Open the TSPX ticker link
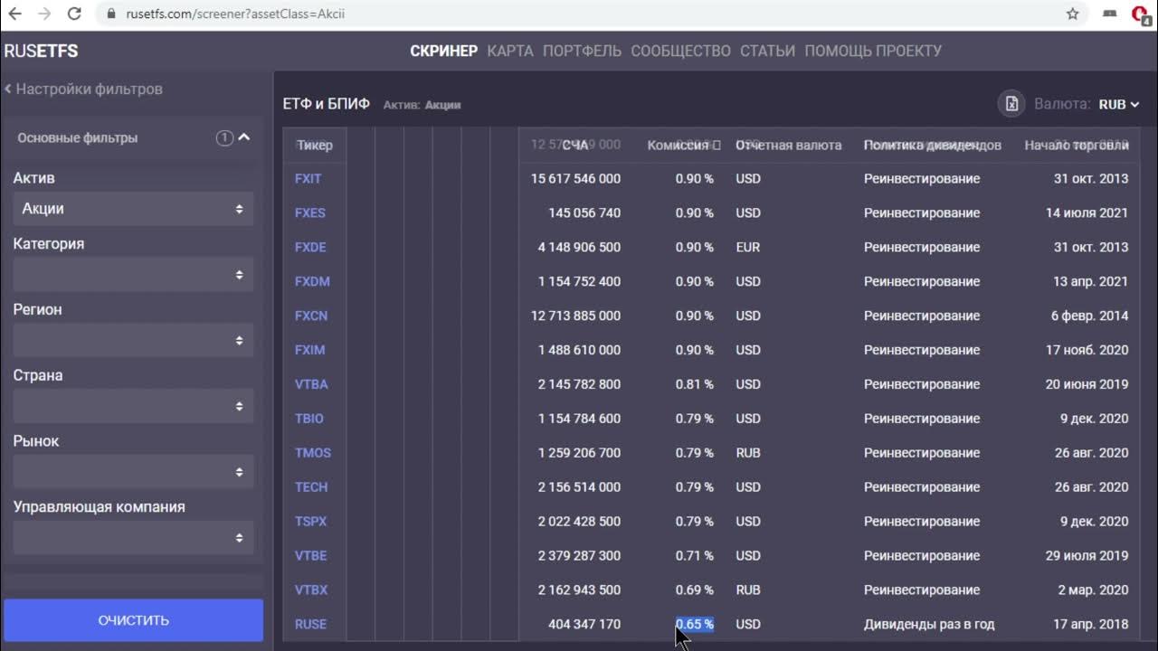The image size is (1158, 651). 310,522
